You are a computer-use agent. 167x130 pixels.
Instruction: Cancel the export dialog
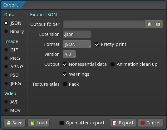point(150,123)
